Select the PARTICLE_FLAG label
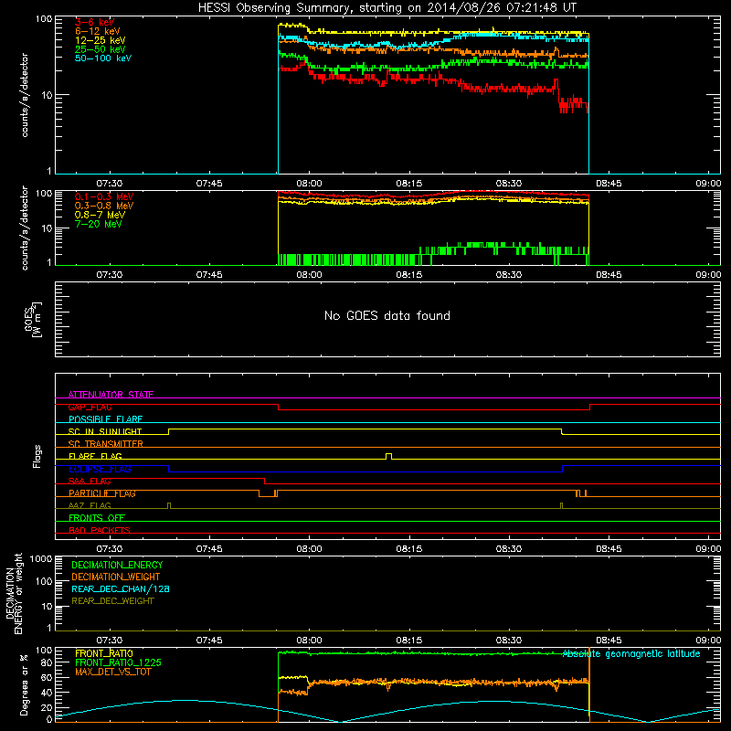The width and height of the screenshot is (731, 731). (102, 493)
